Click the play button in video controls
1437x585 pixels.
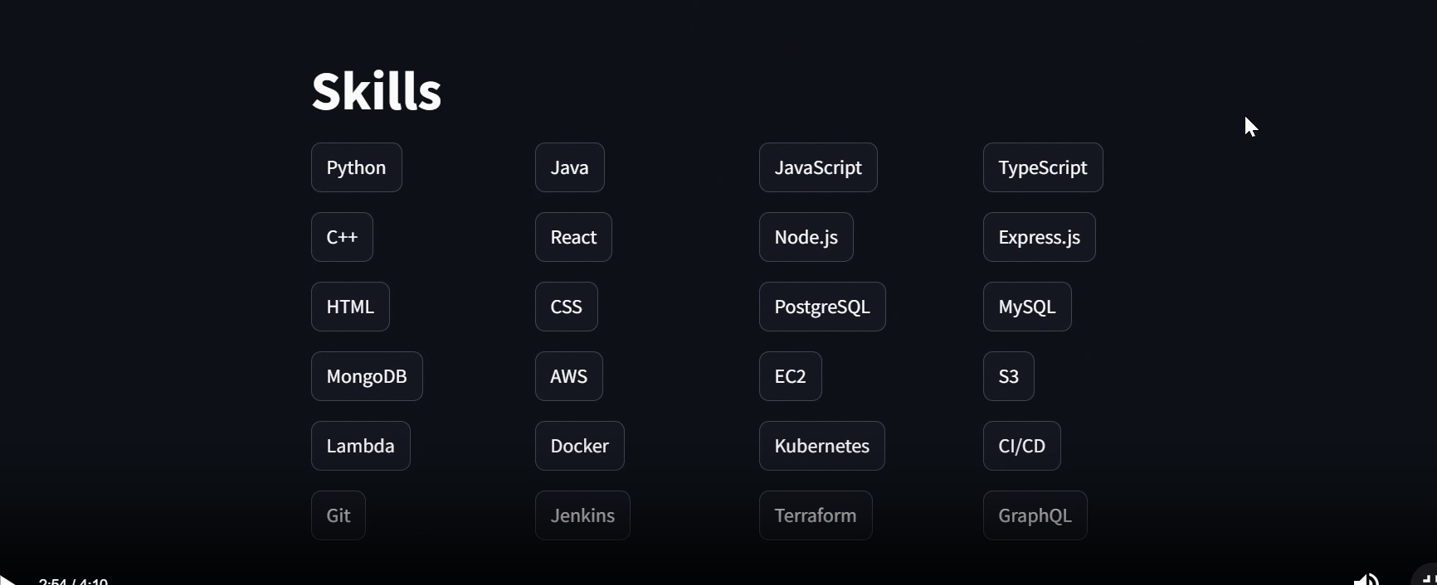(x=7, y=580)
